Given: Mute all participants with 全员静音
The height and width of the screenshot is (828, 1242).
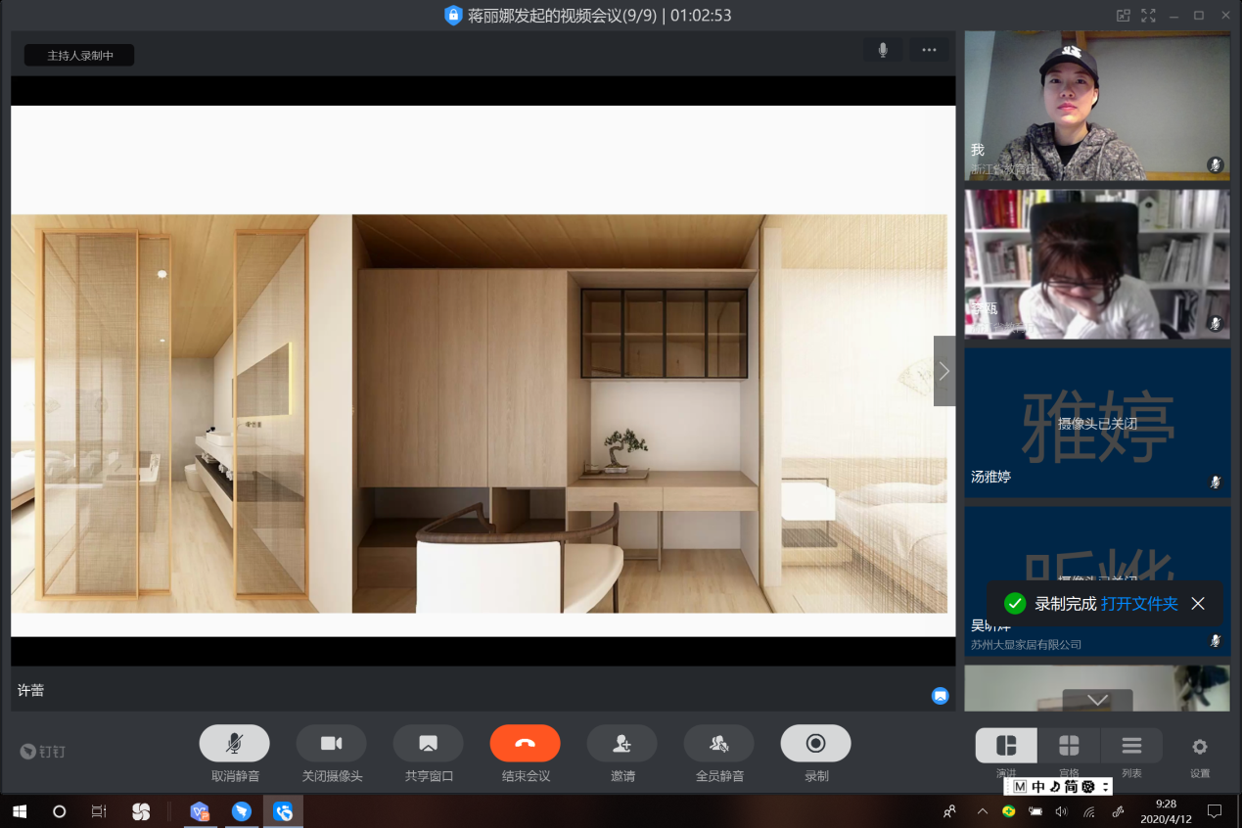Looking at the screenshot, I should 718,744.
